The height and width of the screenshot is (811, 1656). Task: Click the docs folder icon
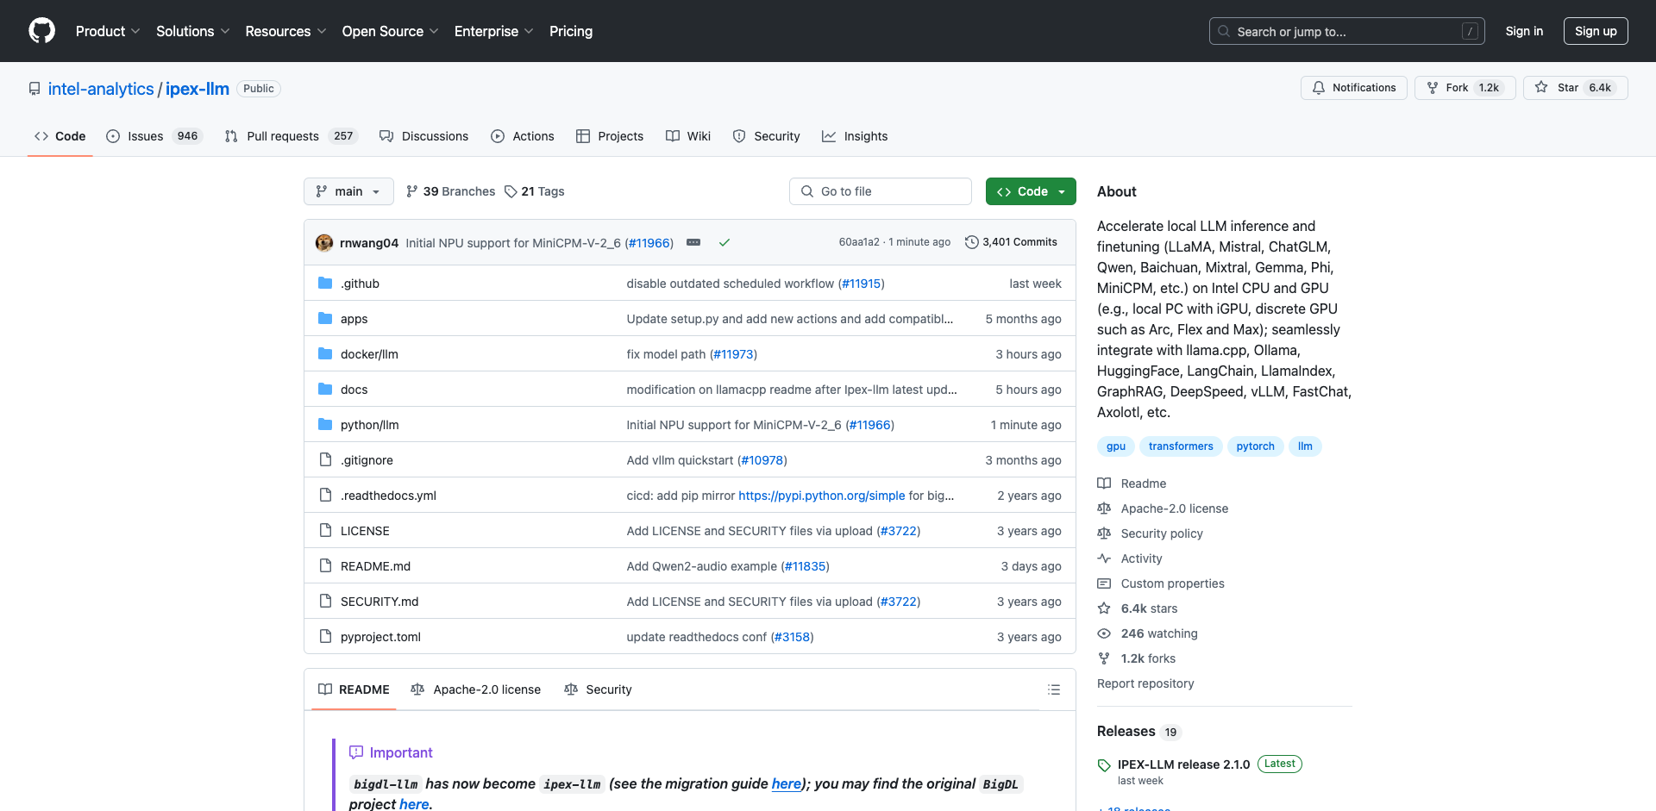point(325,390)
